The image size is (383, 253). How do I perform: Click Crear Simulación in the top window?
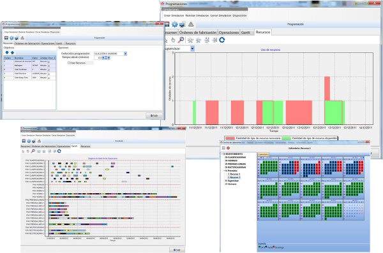(174, 15)
